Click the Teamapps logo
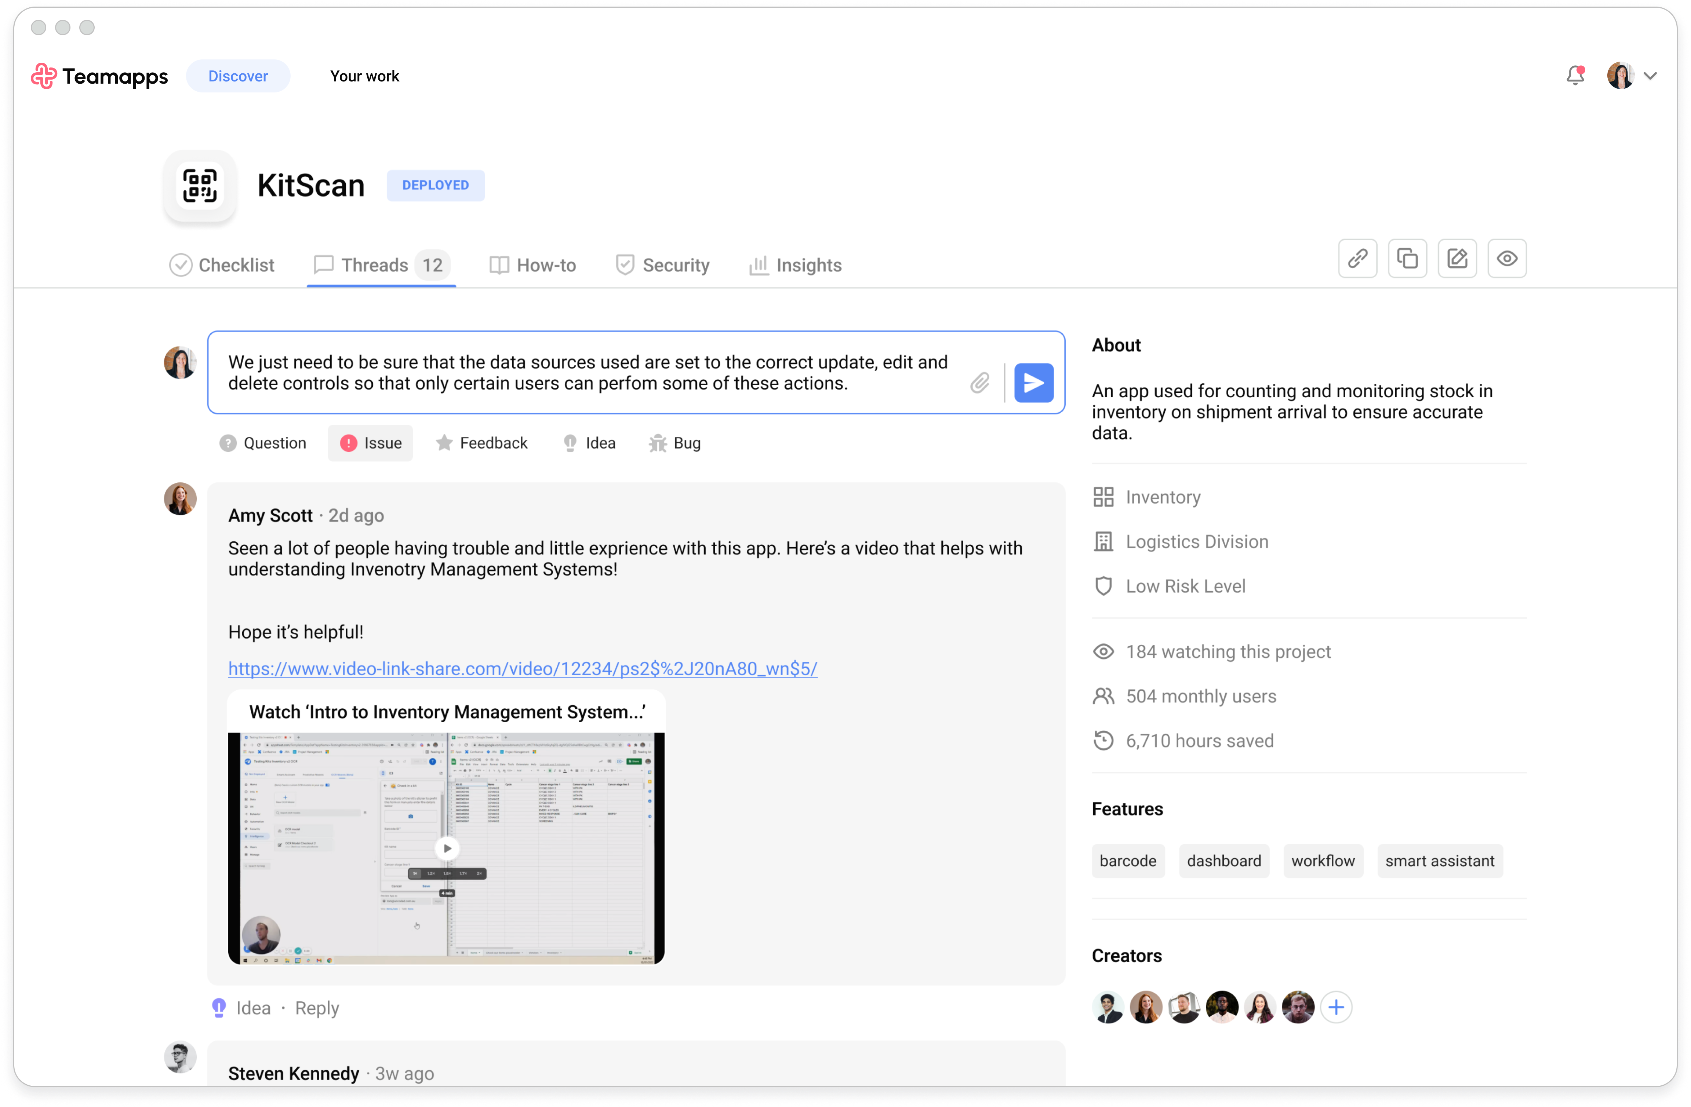Screen dimensions: 1691x1107 click(x=99, y=76)
